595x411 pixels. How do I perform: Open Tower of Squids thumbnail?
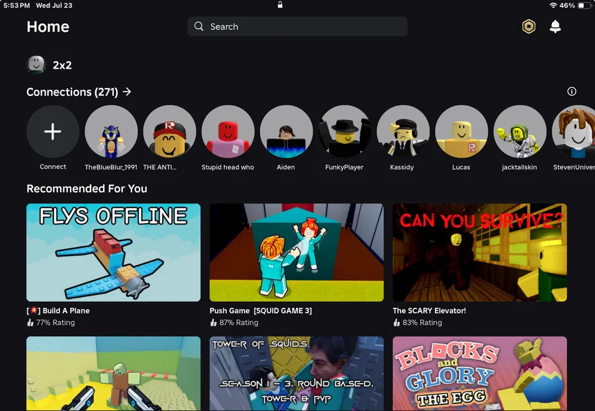tap(297, 373)
